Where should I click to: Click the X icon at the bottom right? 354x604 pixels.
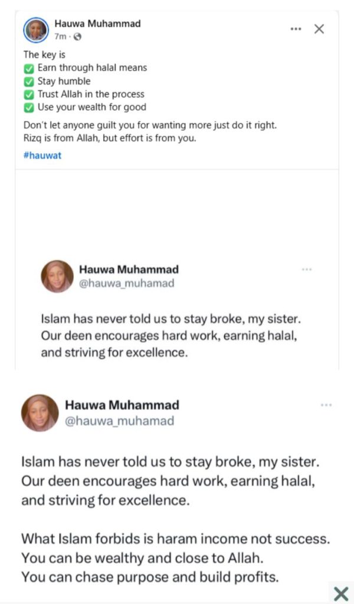point(340,593)
